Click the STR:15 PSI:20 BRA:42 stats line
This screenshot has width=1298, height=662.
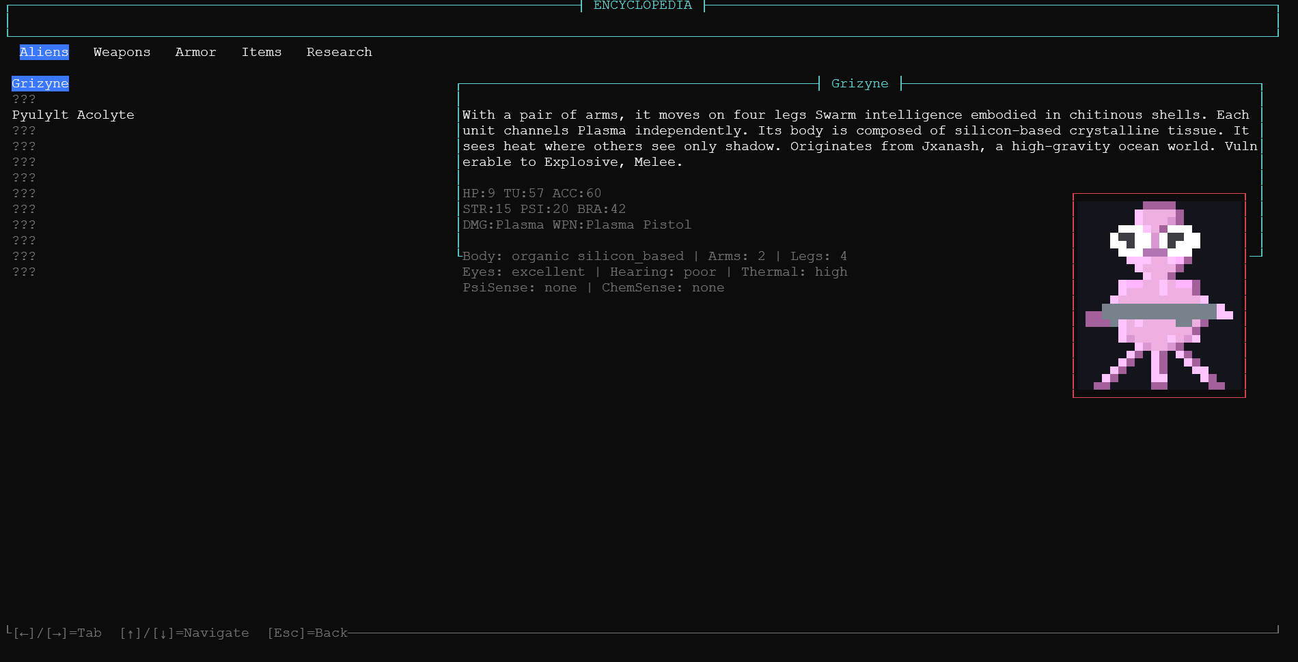(544, 209)
